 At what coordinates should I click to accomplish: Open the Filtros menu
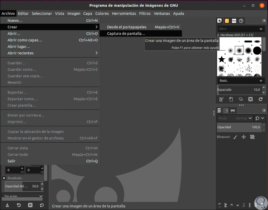pos(145,14)
